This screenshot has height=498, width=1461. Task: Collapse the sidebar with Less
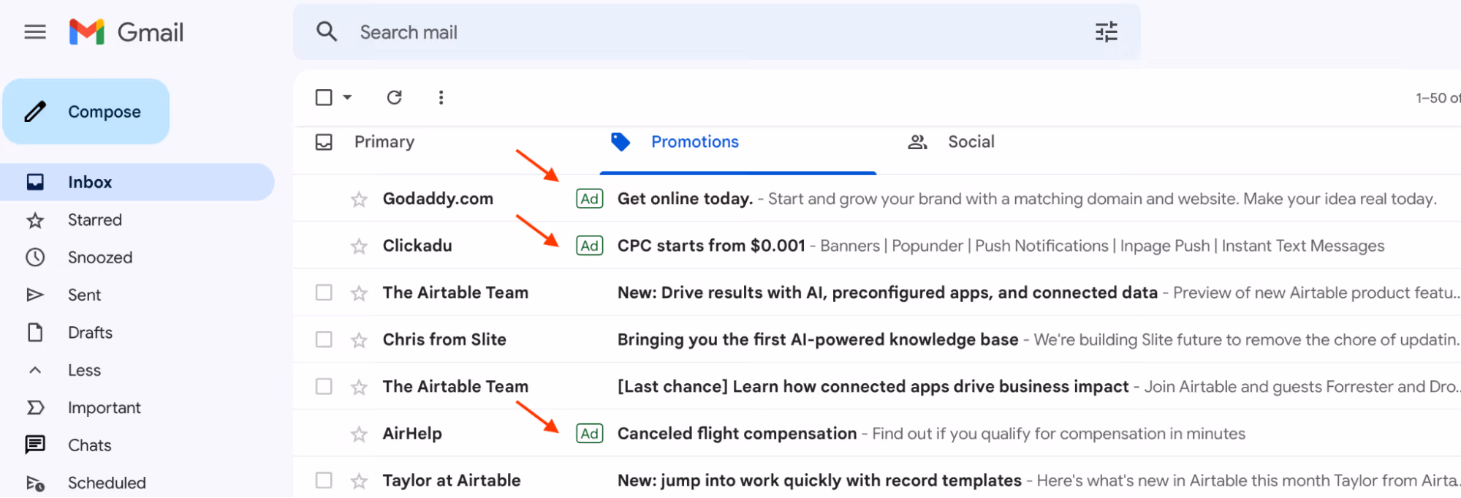click(x=83, y=370)
